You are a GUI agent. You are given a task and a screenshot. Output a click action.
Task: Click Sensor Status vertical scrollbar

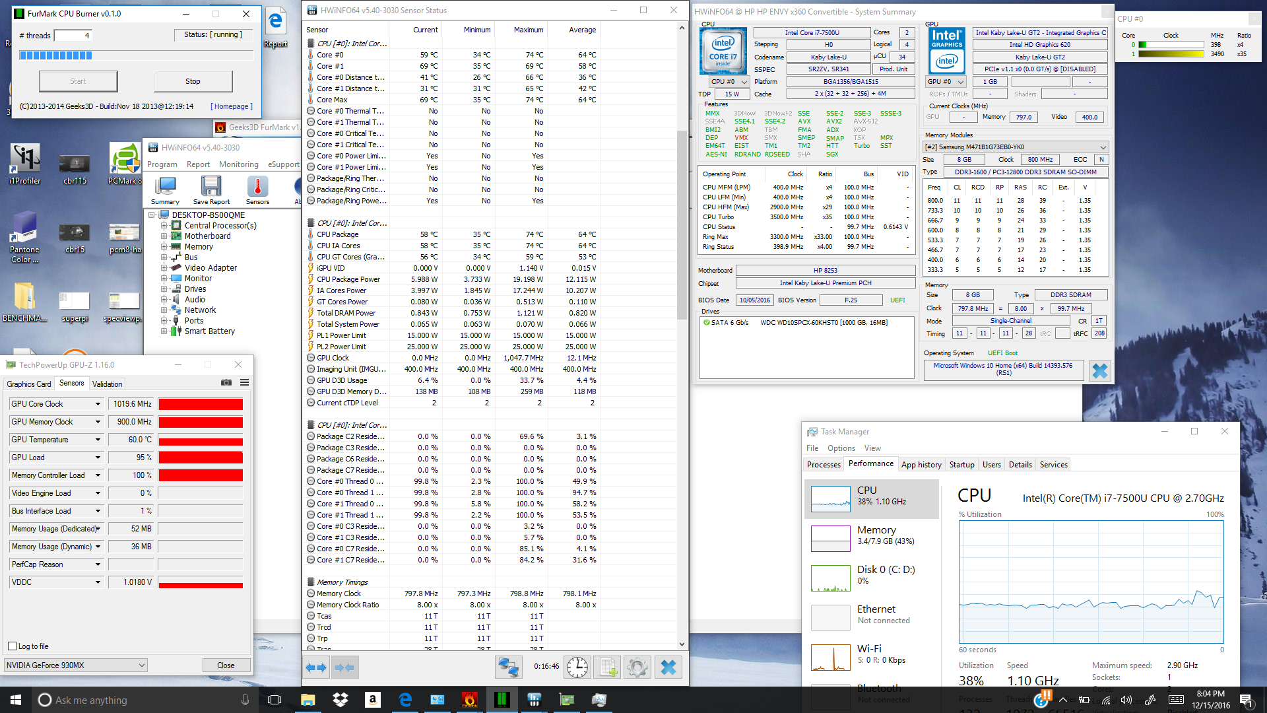point(682,337)
